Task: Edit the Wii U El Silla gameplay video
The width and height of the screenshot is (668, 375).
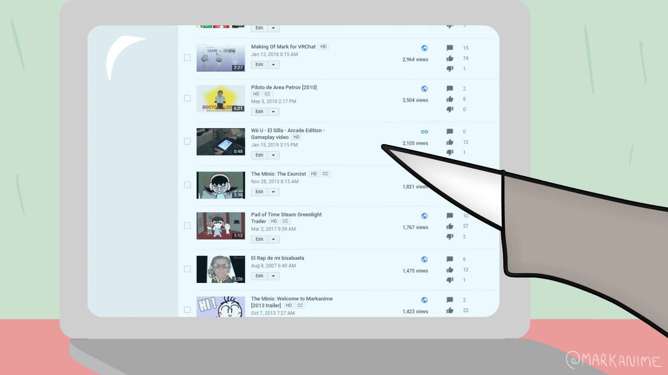Action: [x=260, y=155]
